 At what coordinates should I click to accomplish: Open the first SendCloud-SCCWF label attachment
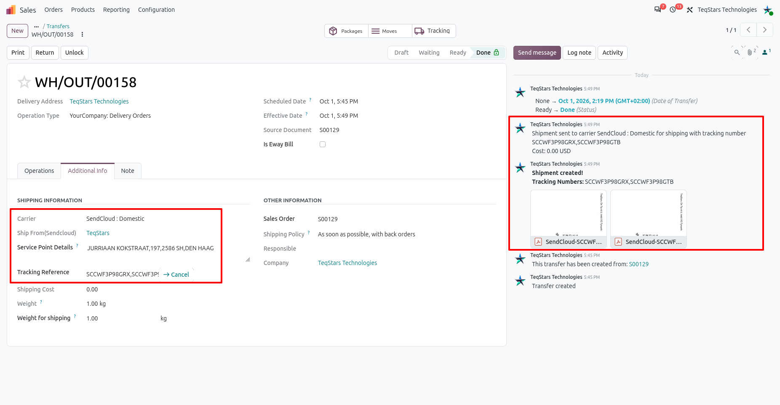(x=569, y=219)
